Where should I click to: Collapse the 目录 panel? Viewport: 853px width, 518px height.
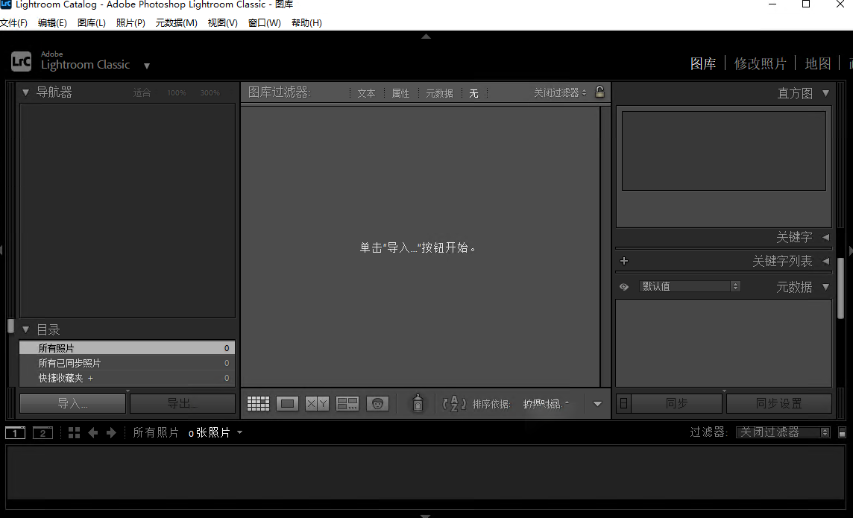coord(25,330)
